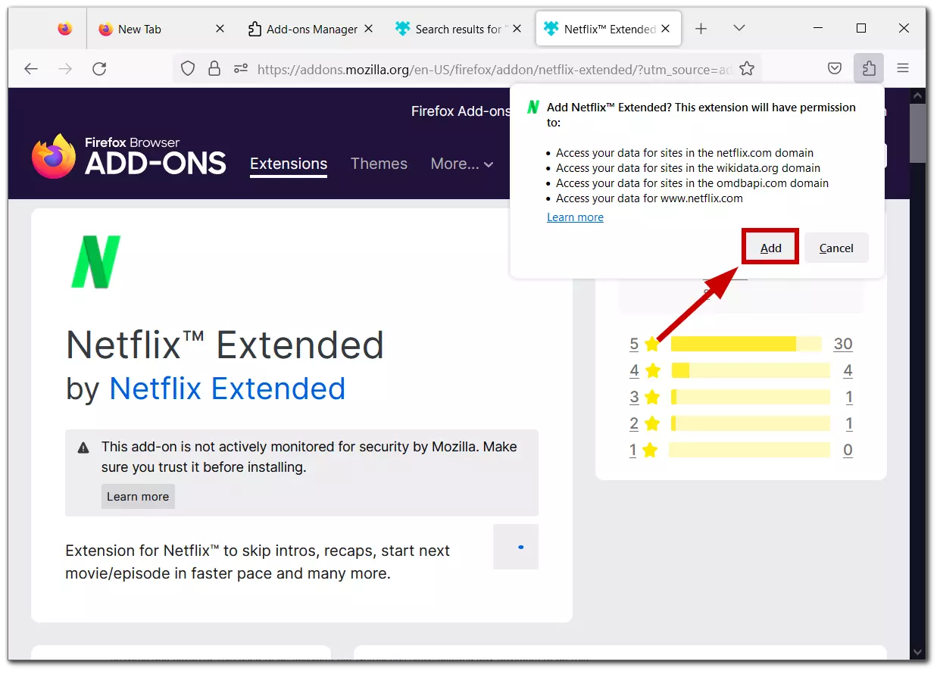940x674 pixels.
Task: Open the 1-star rating link
Action: click(x=633, y=450)
